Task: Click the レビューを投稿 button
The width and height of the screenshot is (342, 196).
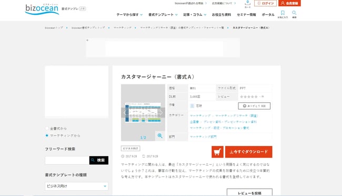Action: click(249, 192)
